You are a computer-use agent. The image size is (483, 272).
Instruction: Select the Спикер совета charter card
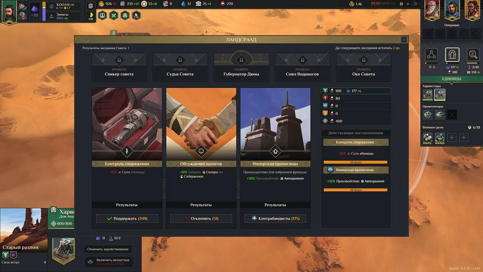click(x=119, y=67)
